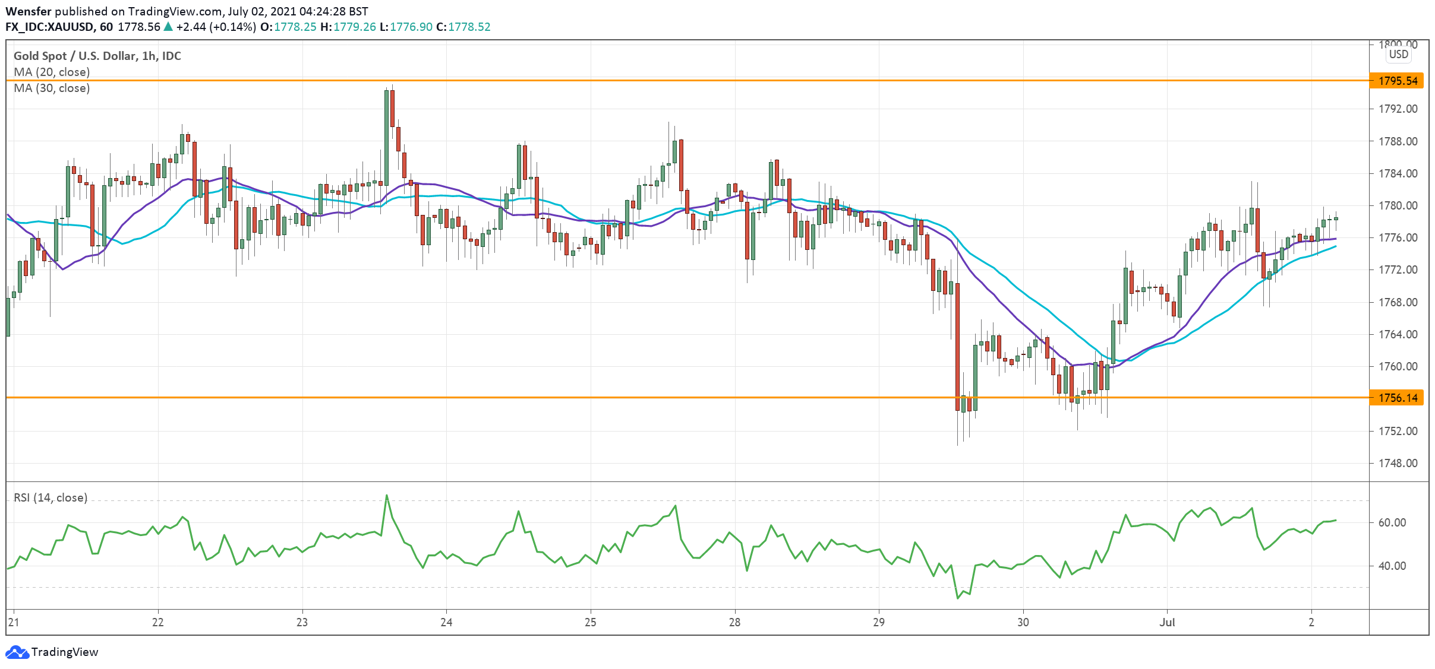Click the green up-arrow price change icon

click(168, 27)
